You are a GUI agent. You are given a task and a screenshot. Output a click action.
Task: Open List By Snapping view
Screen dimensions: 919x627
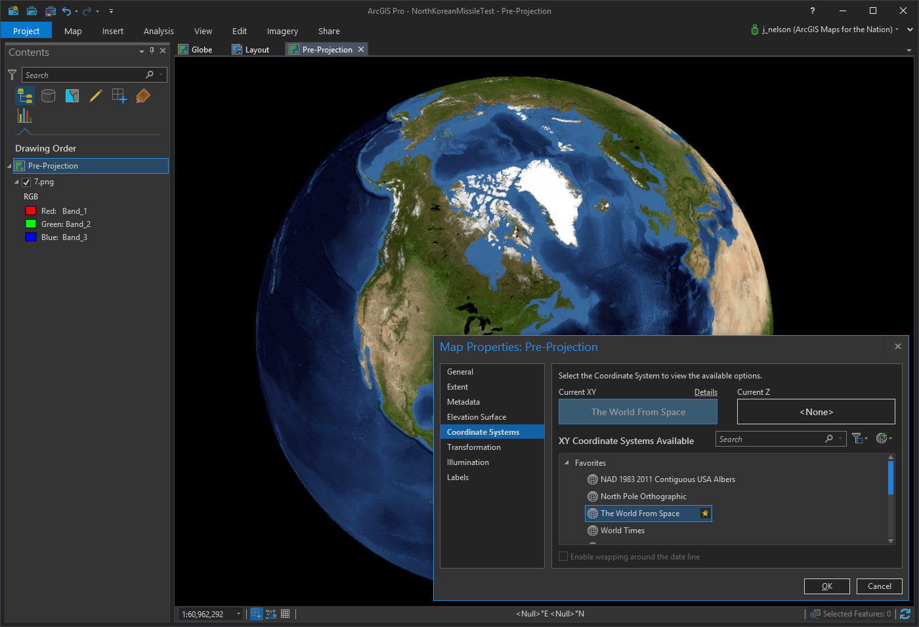point(119,96)
